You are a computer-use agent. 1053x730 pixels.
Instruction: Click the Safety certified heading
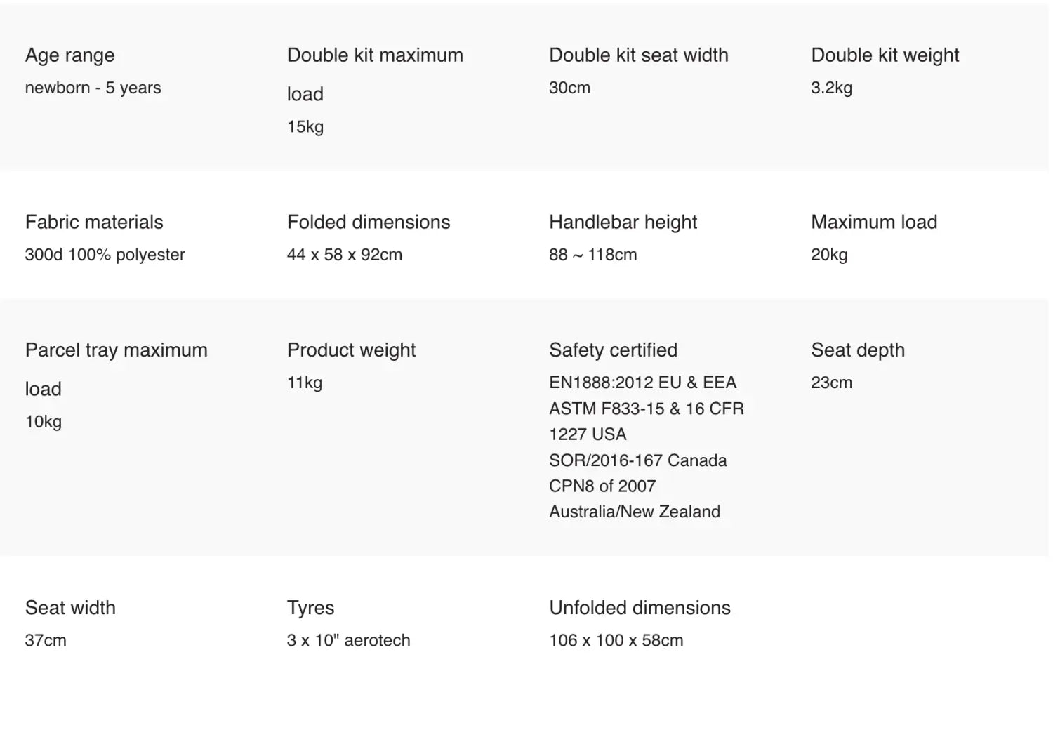point(613,350)
